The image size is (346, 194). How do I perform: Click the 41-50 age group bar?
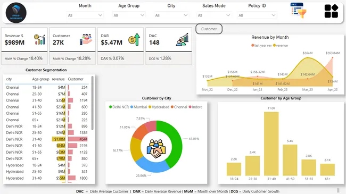click(290, 160)
